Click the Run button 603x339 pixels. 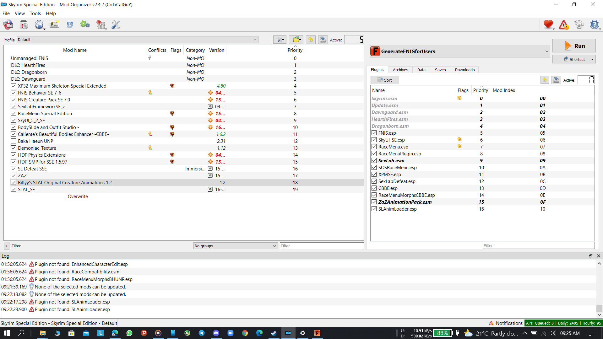pos(574,46)
